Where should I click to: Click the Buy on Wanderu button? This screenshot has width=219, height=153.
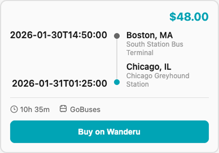click(x=109, y=132)
